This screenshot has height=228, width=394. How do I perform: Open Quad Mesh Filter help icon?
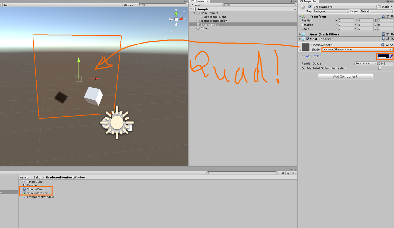[383, 34]
